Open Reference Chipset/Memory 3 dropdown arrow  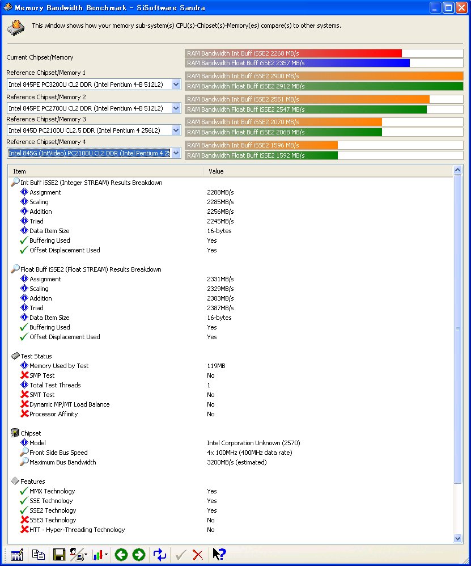(x=176, y=130)
